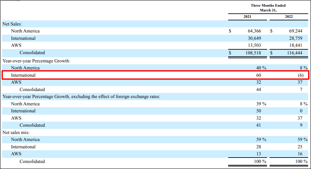
Task: Click International net sales mix value 28
Action: tap(258, 147)
